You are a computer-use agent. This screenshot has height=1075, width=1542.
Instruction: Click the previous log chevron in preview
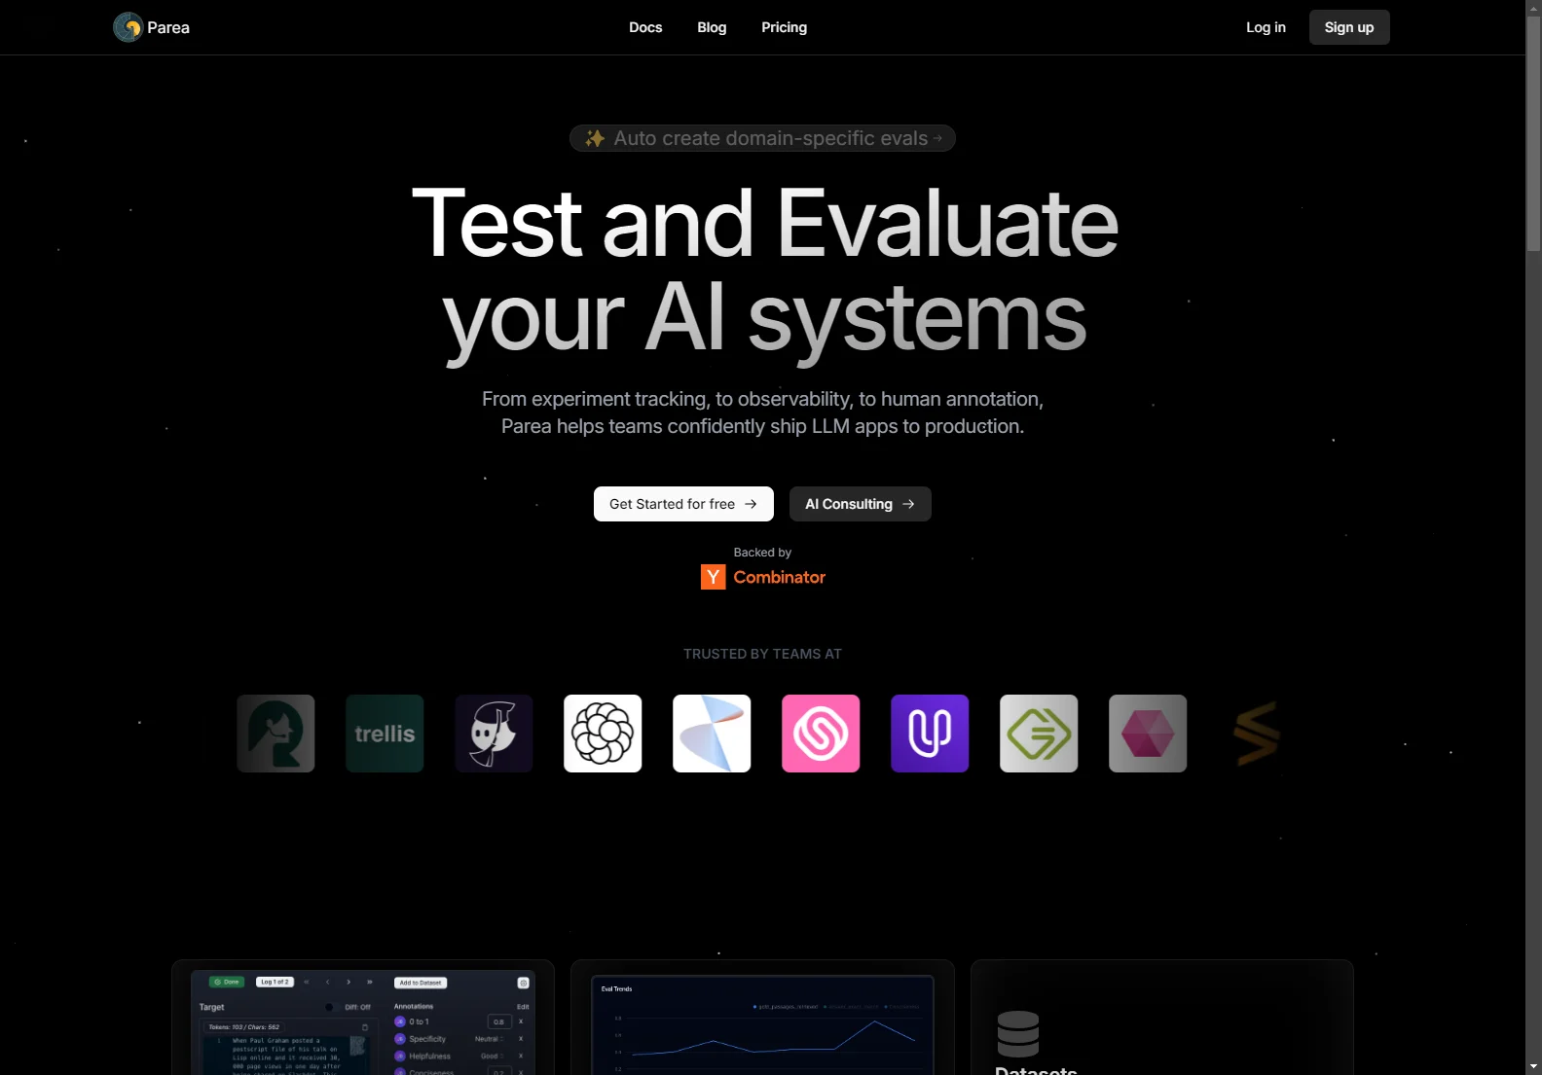327,982
